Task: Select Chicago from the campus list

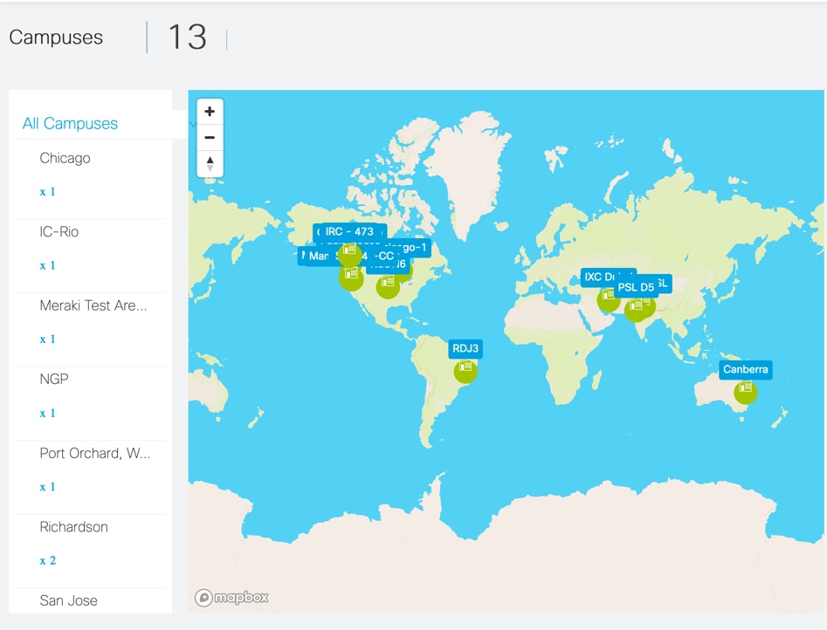Action: coord(65,158)
